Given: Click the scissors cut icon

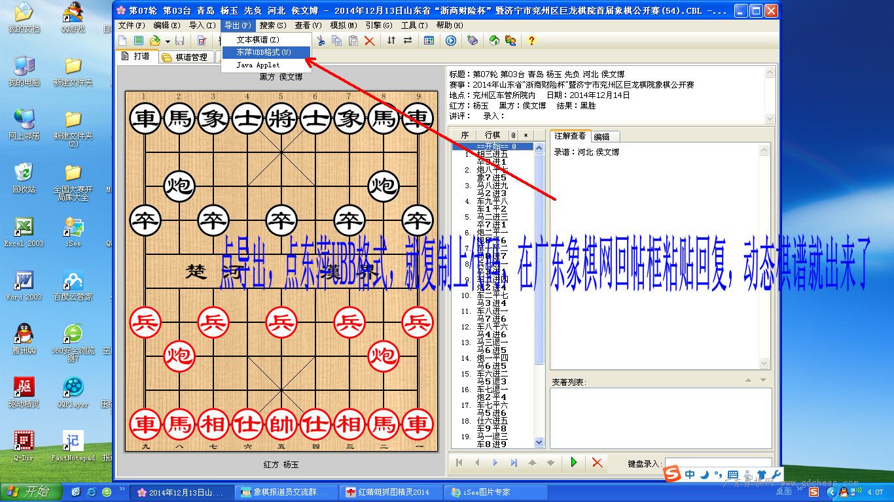Looking at the screenshot, I should [321, 41].
